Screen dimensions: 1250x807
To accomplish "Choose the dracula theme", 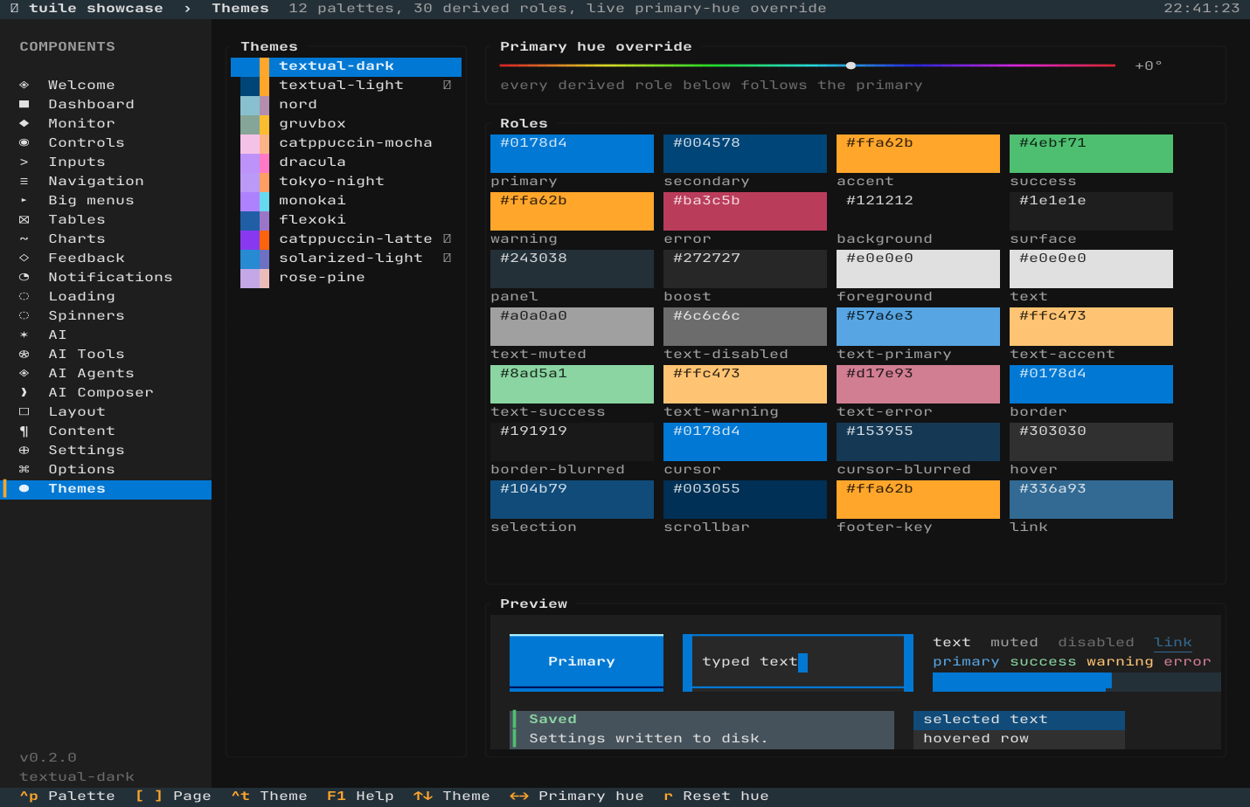I will 346,162.
